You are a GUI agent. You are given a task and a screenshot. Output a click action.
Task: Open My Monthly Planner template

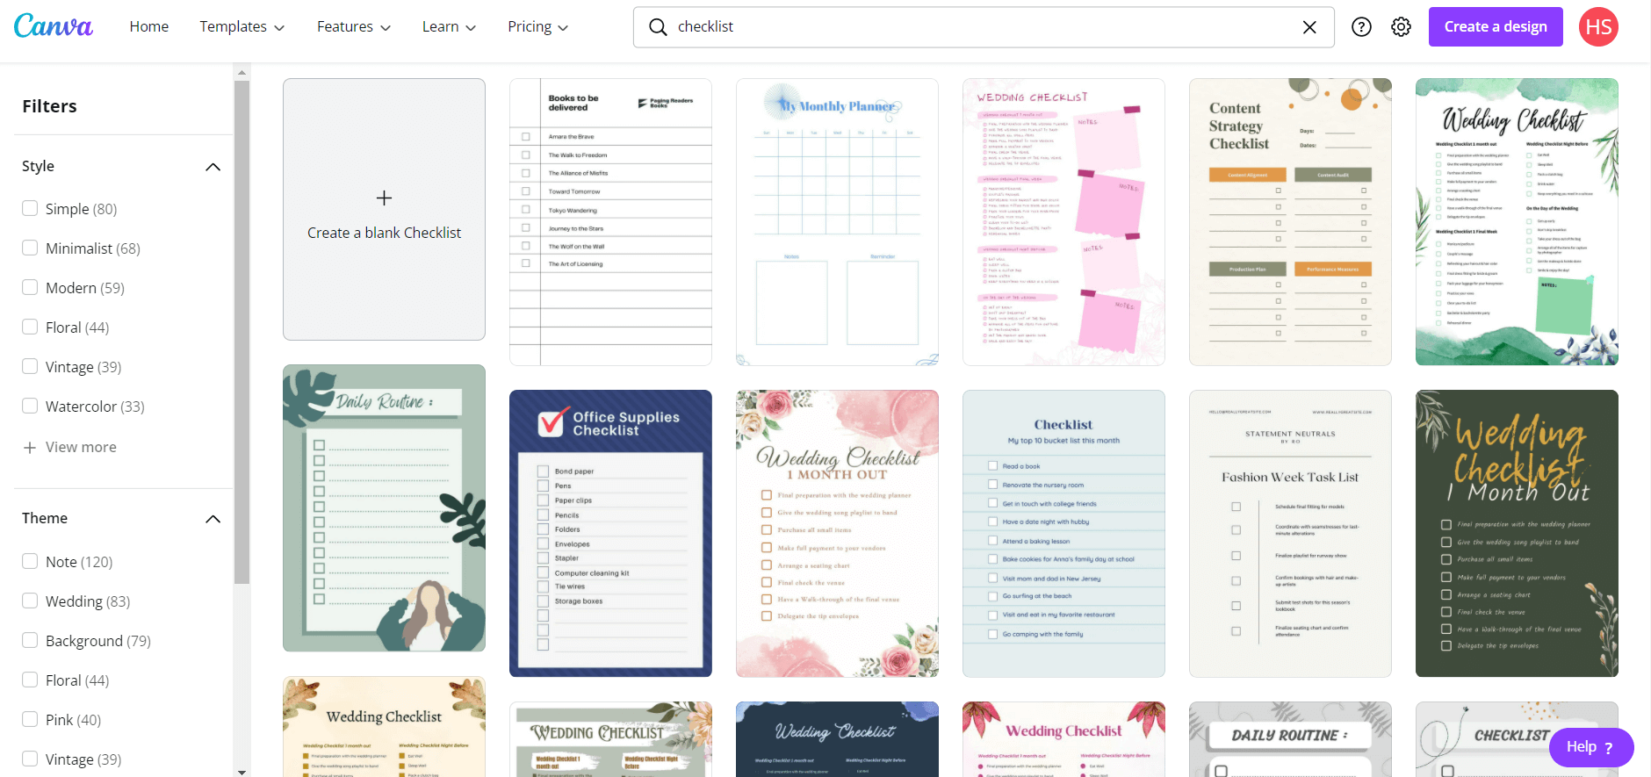pyautogui.click(x=837, y=222)
